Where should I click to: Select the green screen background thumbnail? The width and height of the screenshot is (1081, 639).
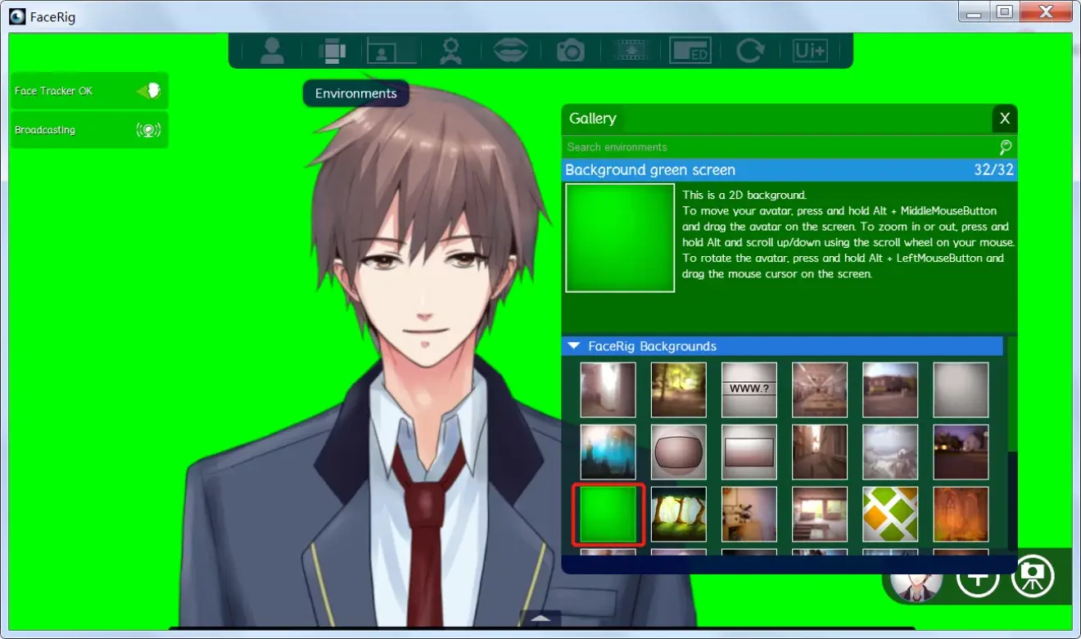click(x=608, y=515)
